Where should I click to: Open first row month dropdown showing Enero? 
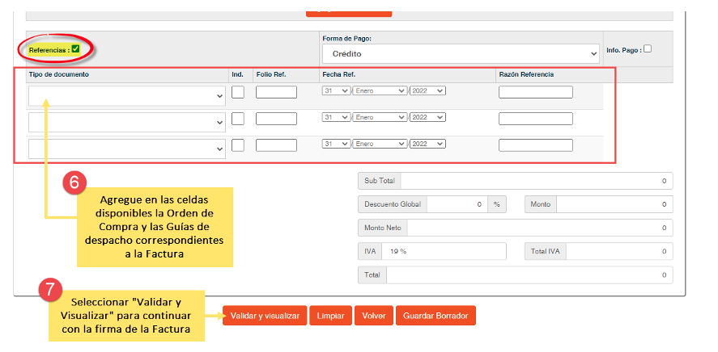[x=380, y=91]
